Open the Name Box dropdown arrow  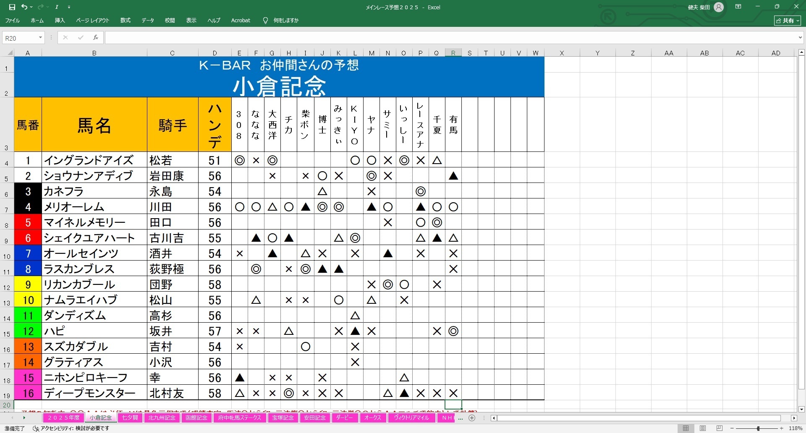point(40,38)
